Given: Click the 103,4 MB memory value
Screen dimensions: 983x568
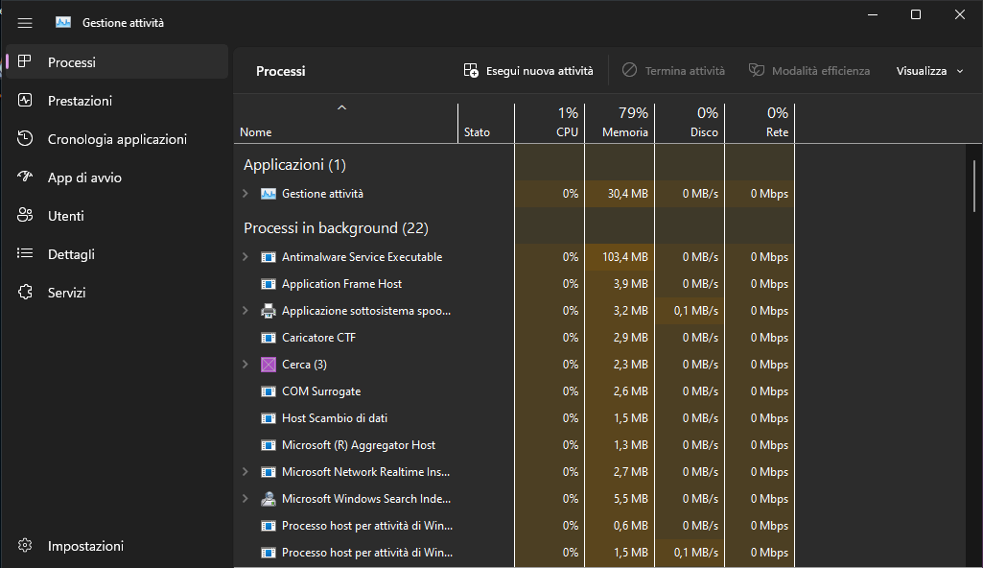Looking at the screenshot, I should 625,257.
